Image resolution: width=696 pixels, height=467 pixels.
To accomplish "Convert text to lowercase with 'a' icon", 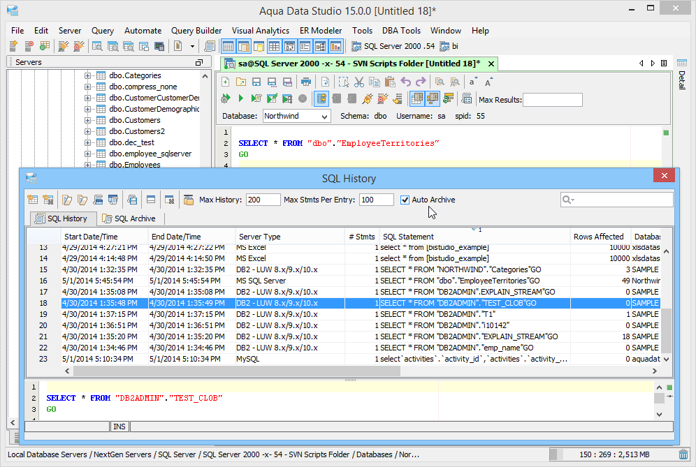I will click(472, 82).
